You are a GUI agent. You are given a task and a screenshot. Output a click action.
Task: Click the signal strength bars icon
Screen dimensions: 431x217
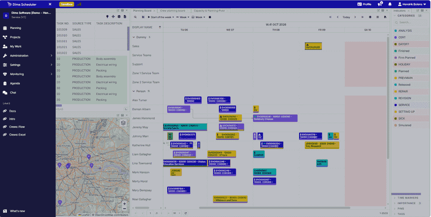pyautogui.click(x=79, y=4)
